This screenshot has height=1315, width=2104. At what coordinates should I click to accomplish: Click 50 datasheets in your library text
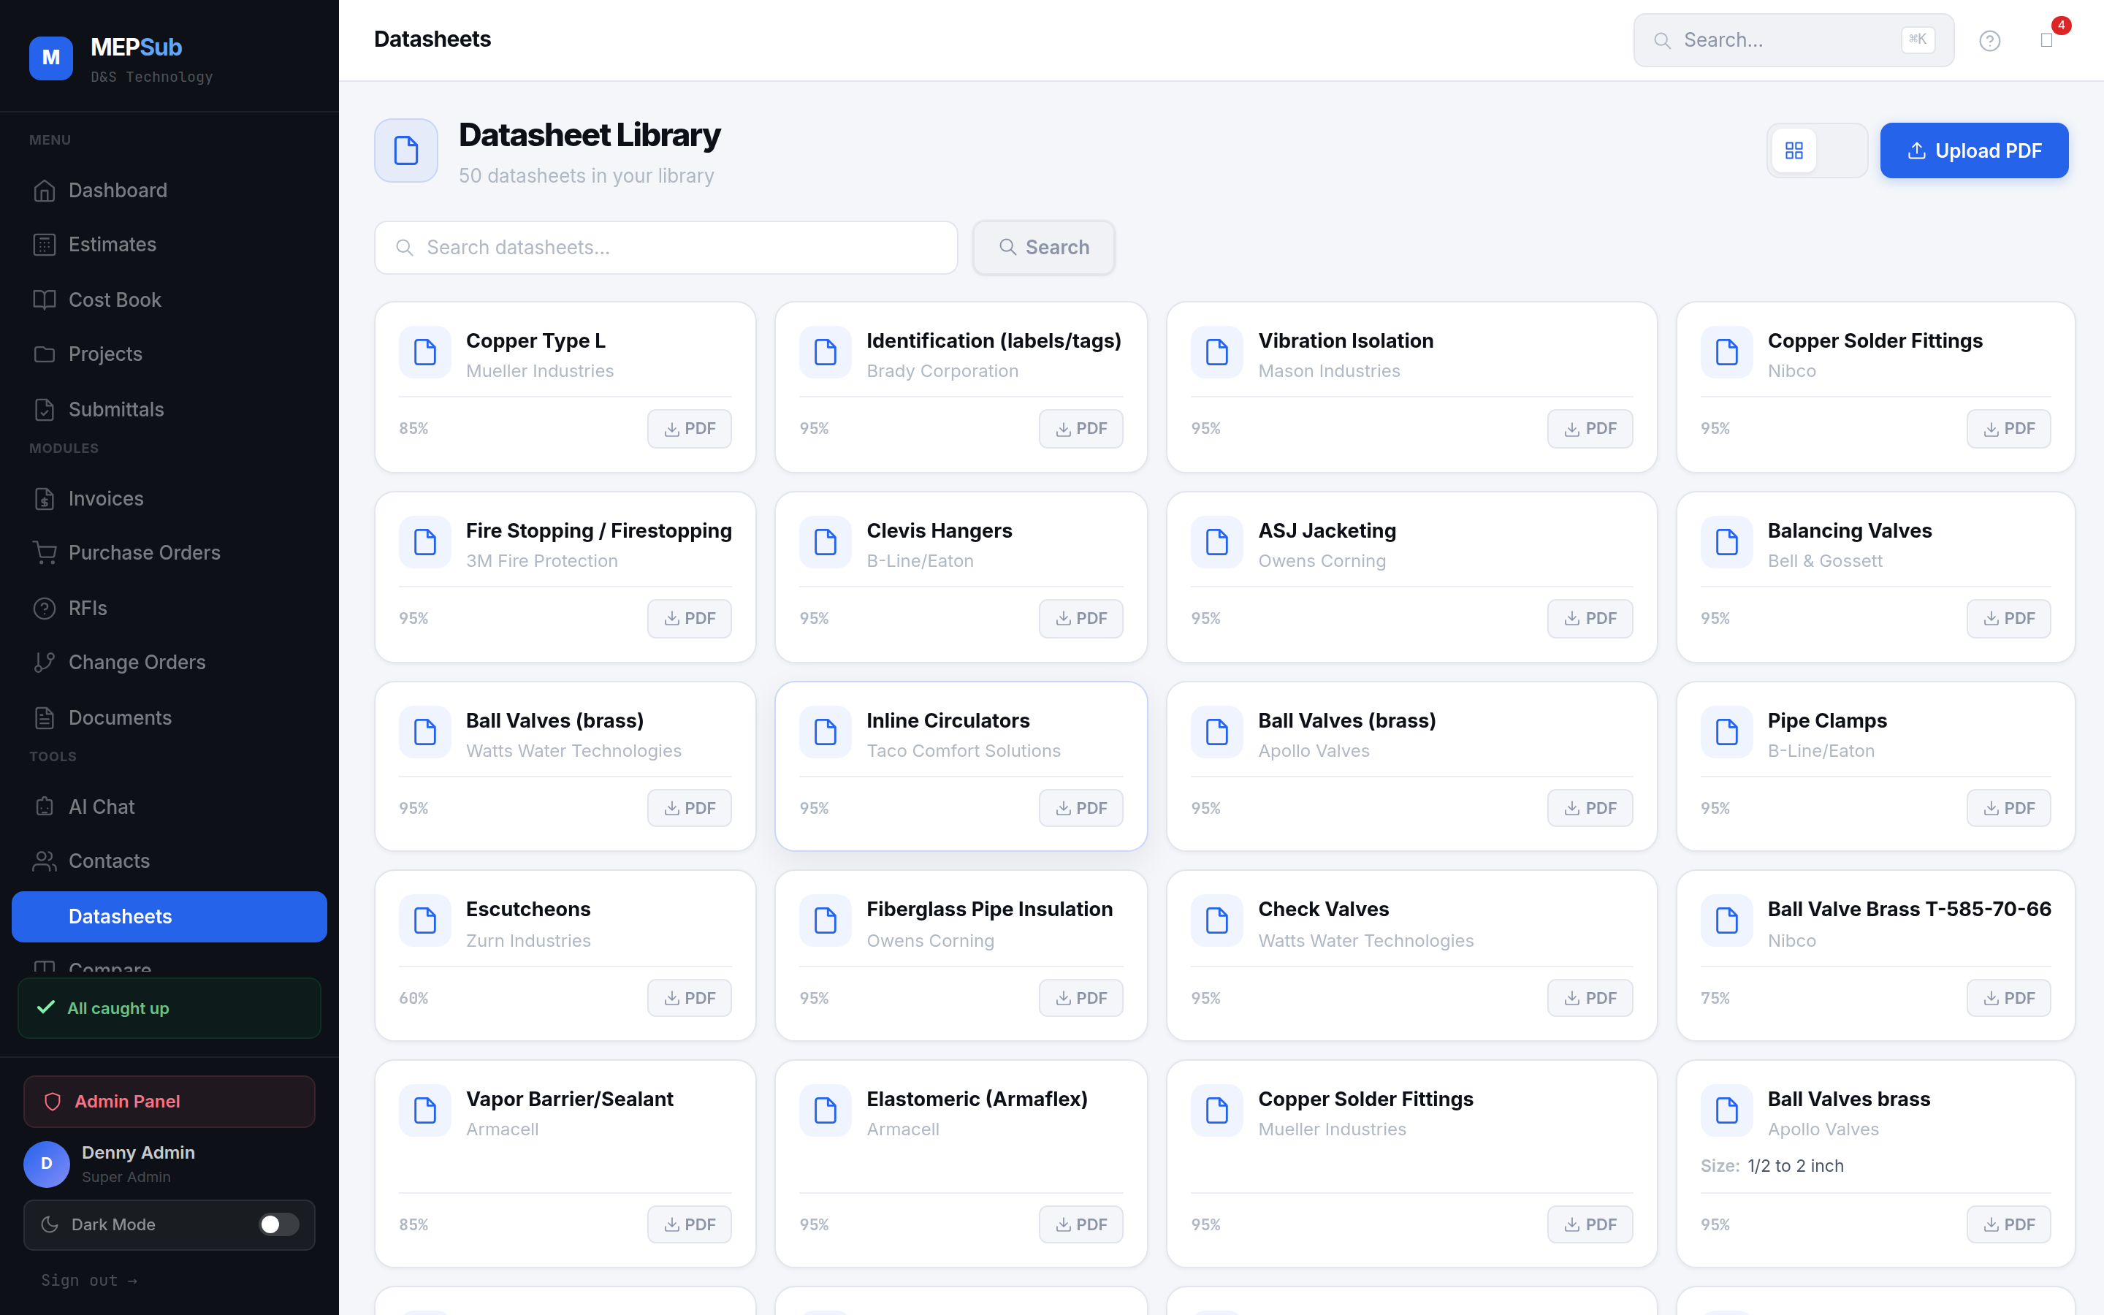coord(586,177)
